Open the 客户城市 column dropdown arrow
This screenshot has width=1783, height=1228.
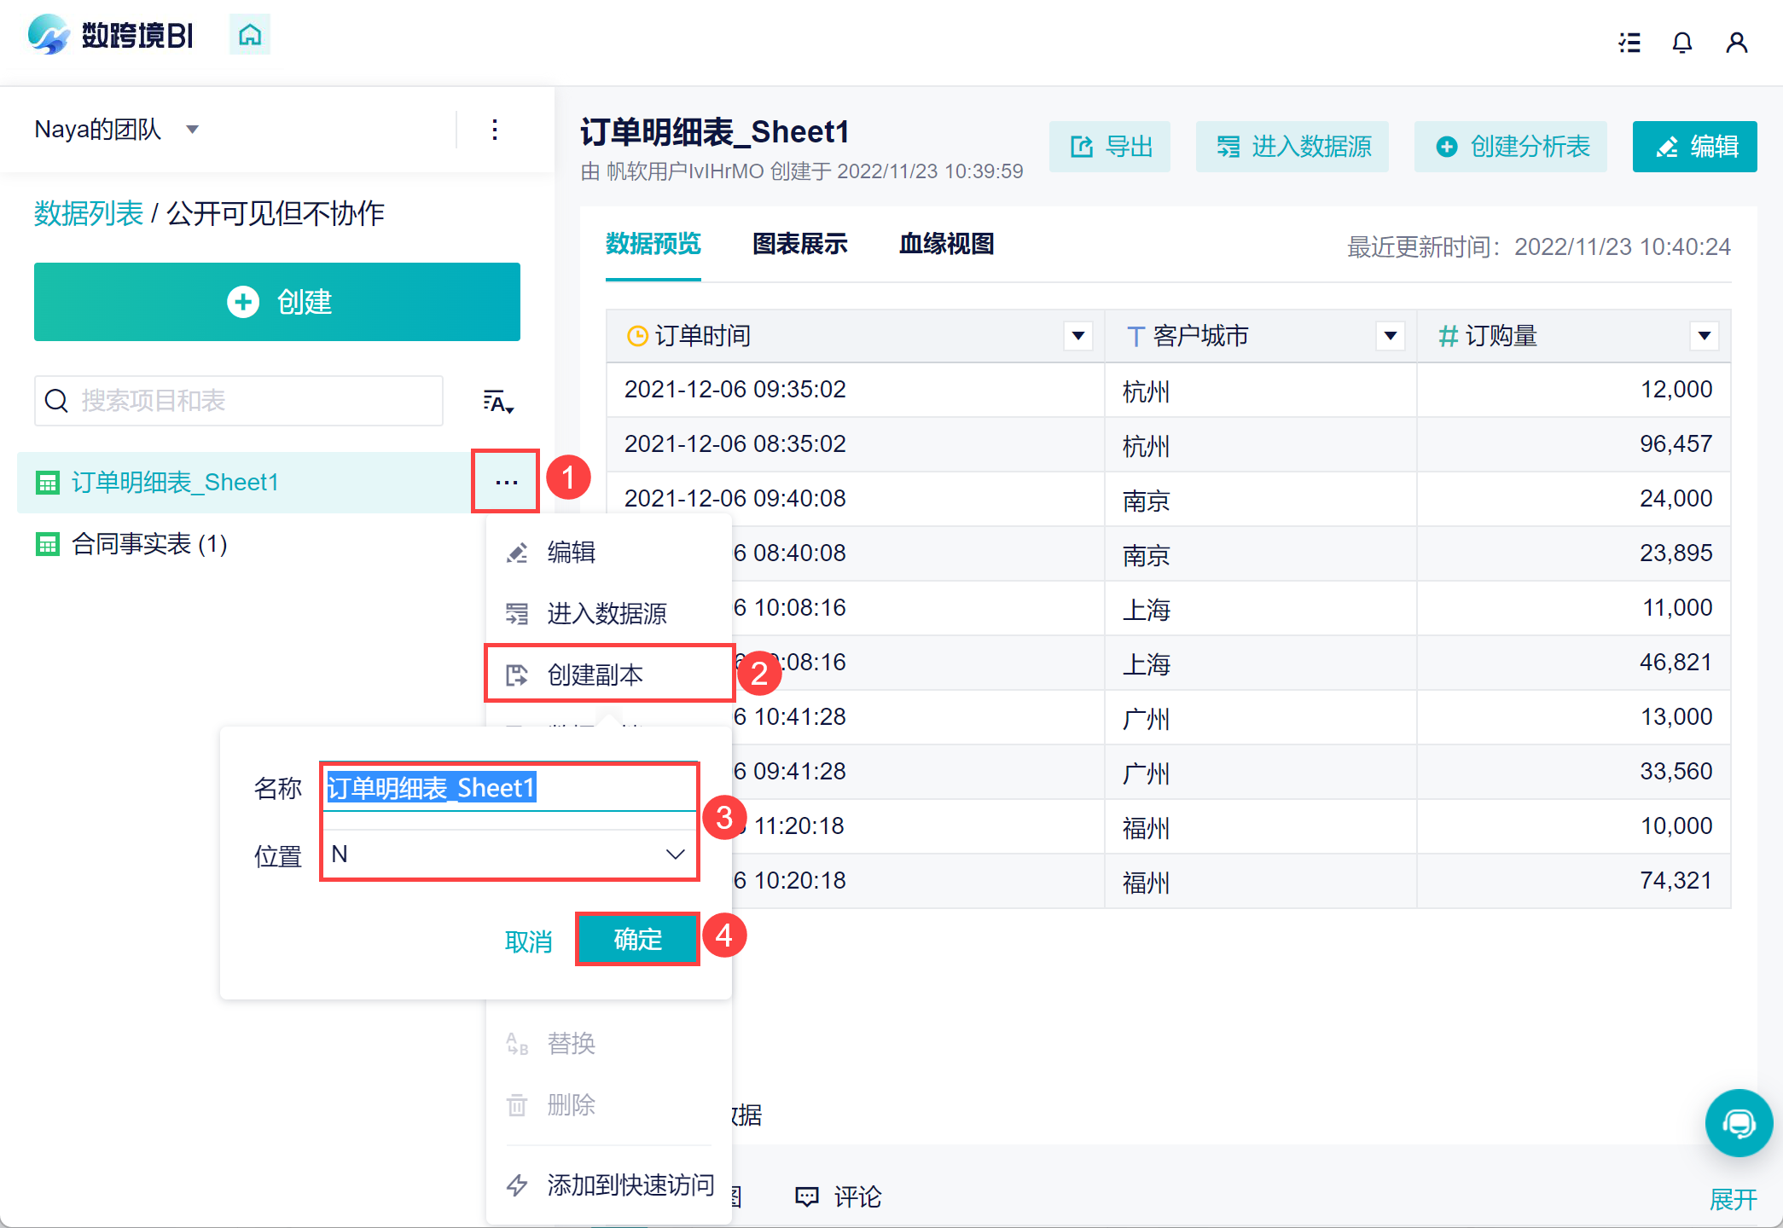(1390, 336)
